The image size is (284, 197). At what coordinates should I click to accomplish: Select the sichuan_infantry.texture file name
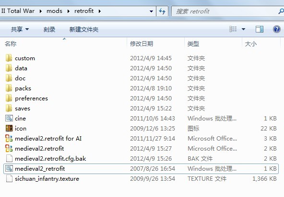coord(47,179)
